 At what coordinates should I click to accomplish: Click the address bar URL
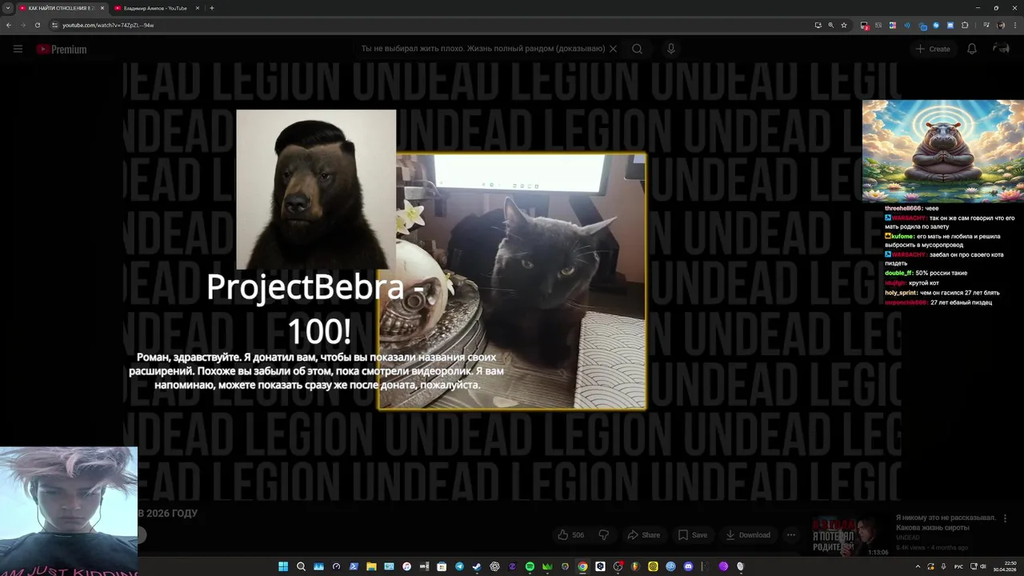(x=109, y=25)
